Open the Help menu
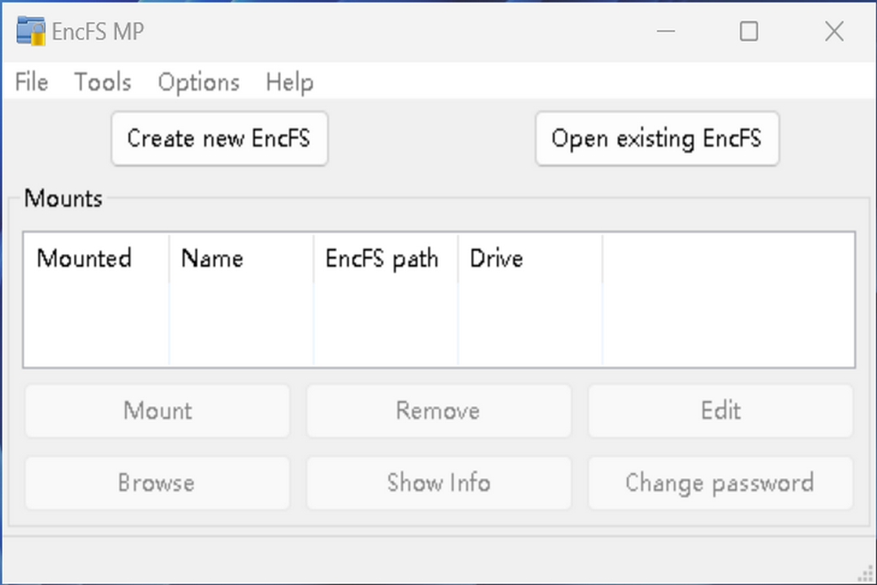Image resolution: width=877 pixels, height=585 pixels. [289, 81]
